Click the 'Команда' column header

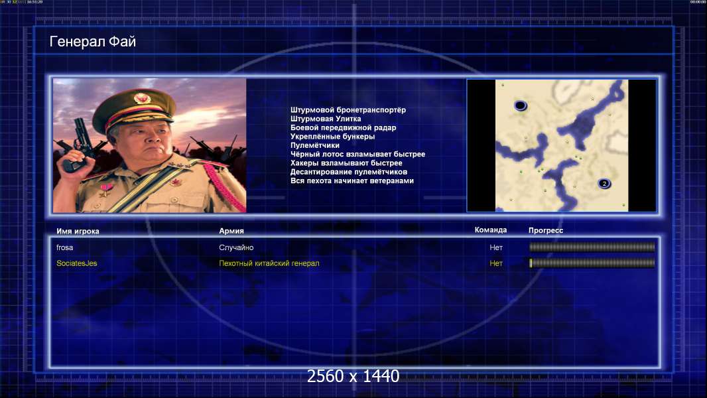click(x=491, y=230)
